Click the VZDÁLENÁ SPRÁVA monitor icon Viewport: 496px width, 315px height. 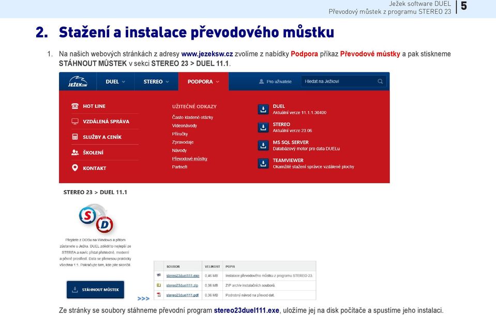coord(75,121)
